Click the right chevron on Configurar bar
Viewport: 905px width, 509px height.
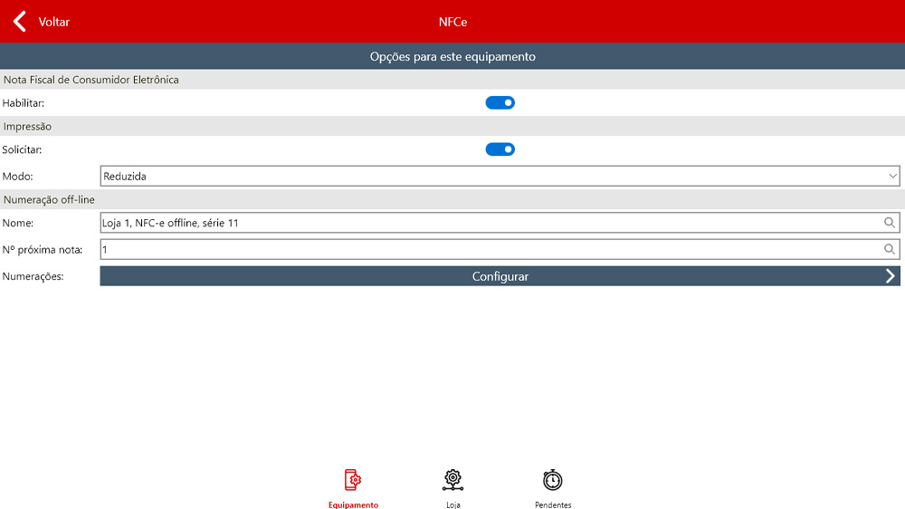[890, 276]
